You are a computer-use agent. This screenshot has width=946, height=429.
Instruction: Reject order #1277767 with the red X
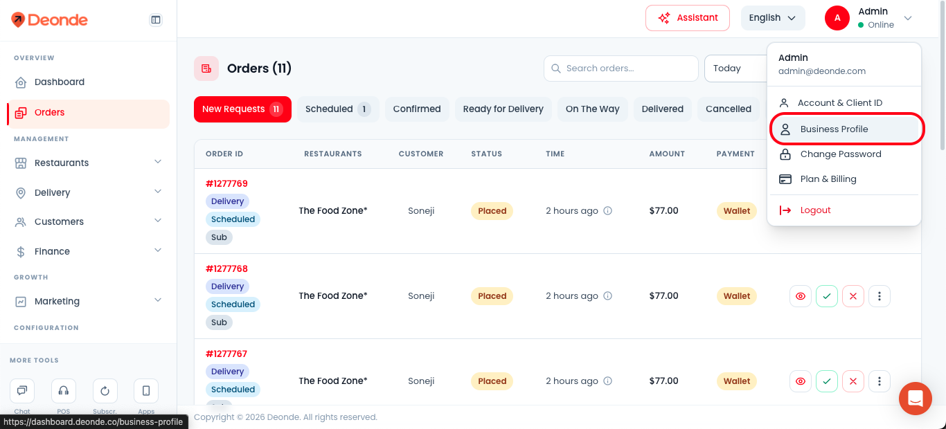[x=853, y=381]
